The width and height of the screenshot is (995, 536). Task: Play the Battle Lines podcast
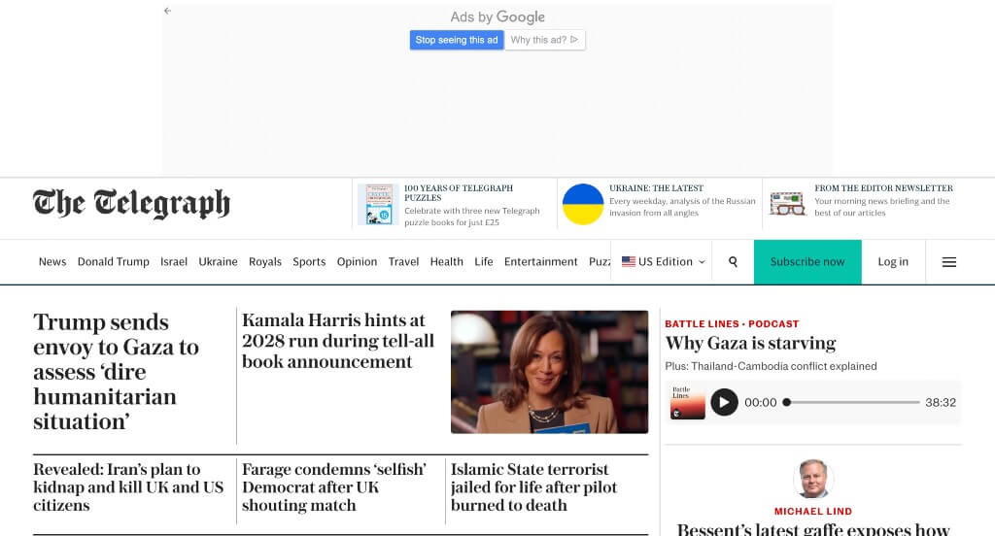(x=724, y=402)
